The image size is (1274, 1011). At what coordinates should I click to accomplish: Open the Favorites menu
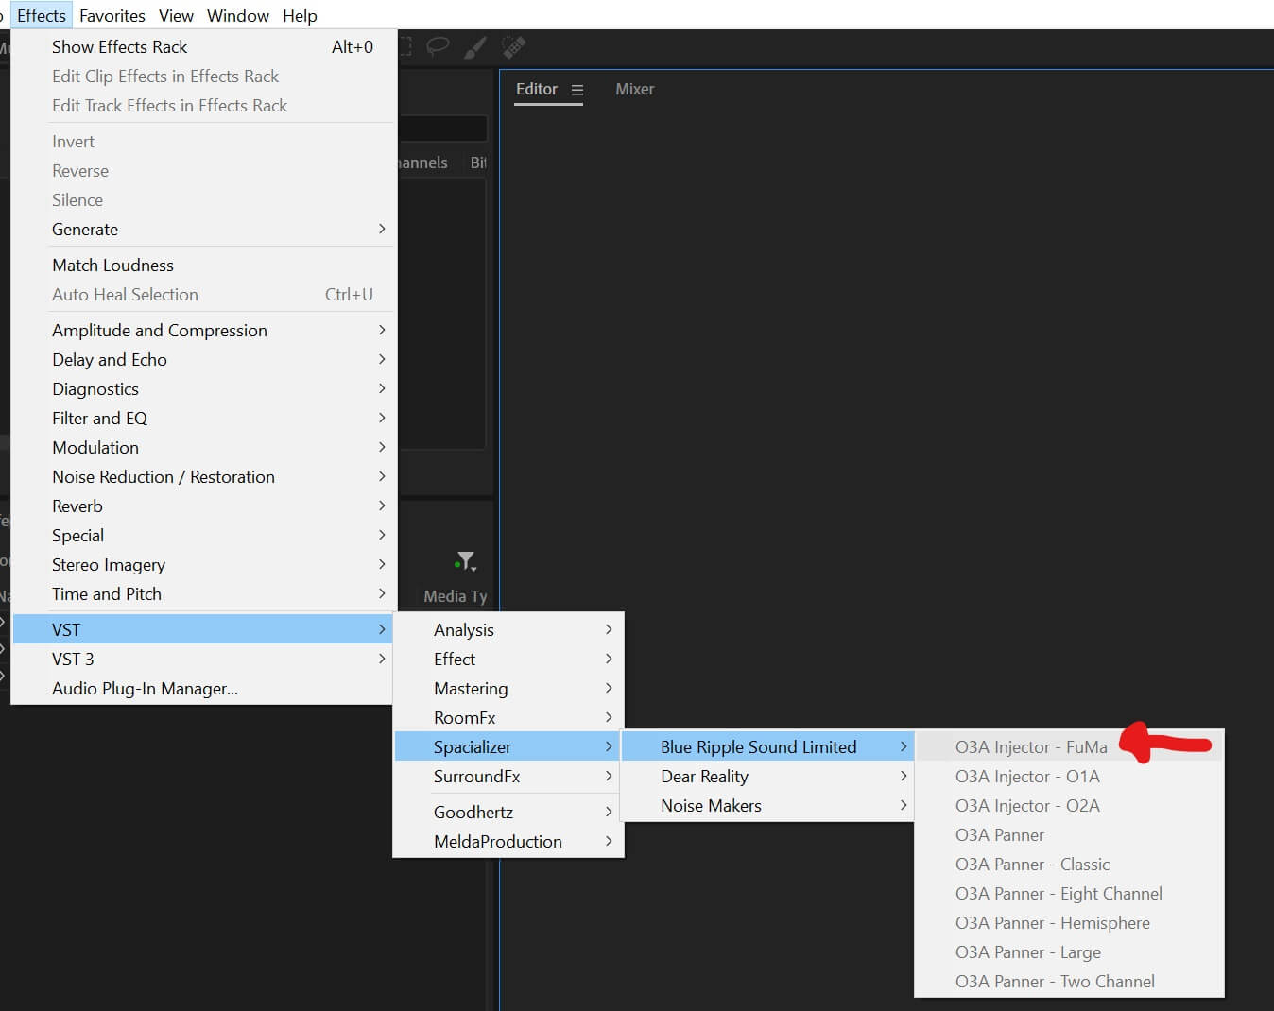[112, 15]
